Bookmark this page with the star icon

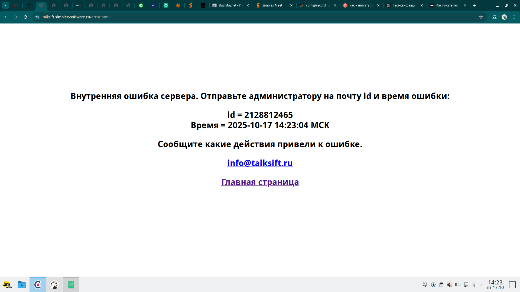coord(481,17)
